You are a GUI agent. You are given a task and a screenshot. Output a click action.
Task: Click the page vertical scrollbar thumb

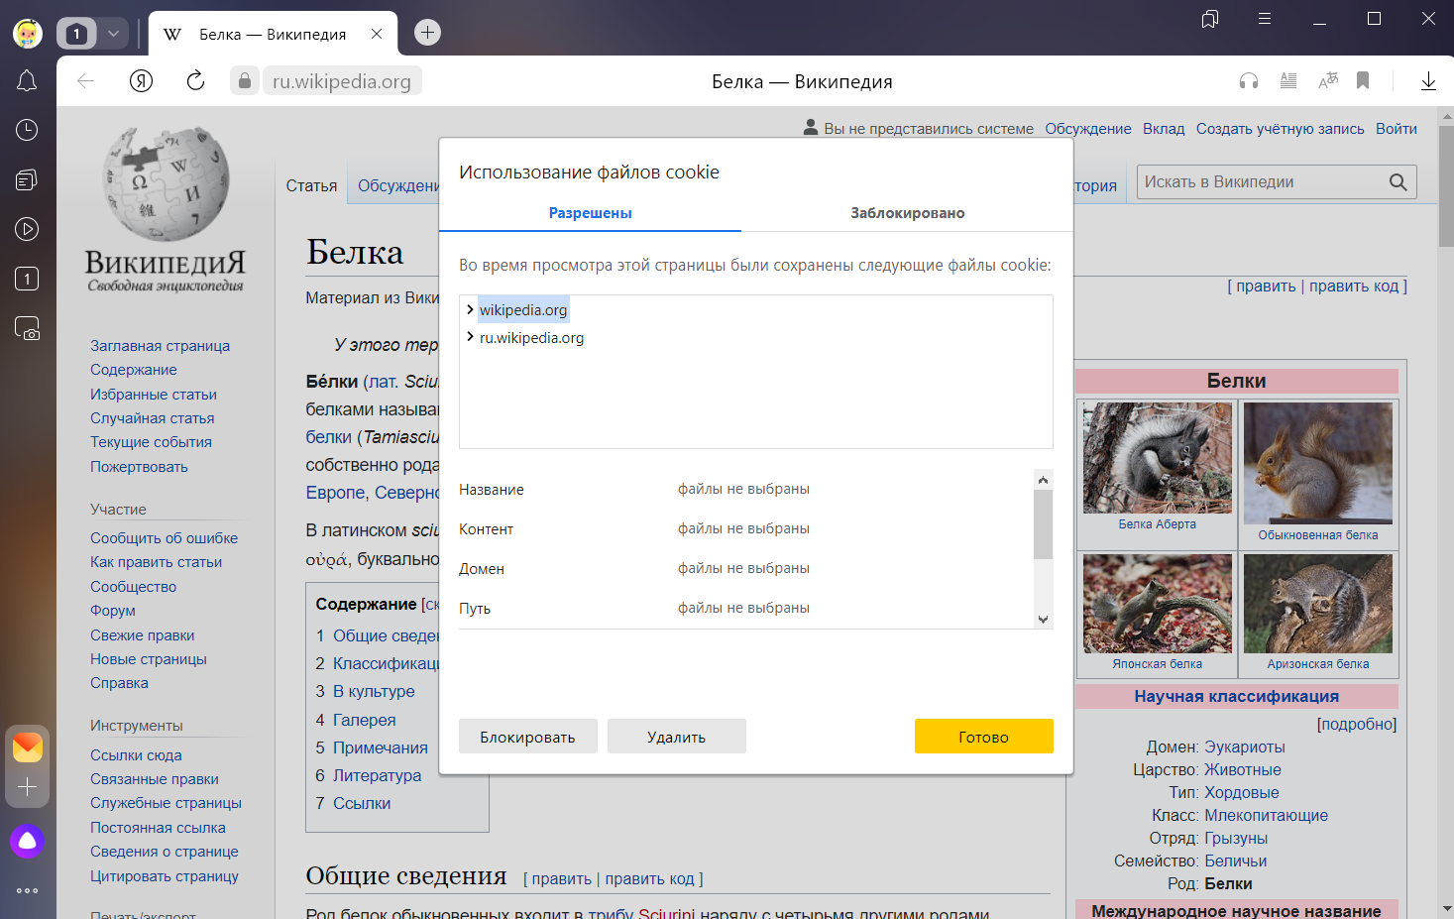[x=1446, y=186]
